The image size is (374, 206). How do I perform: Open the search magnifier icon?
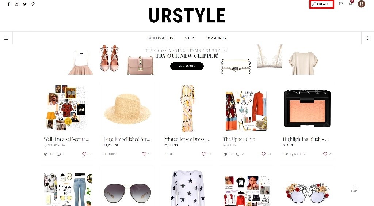(367, 38)
